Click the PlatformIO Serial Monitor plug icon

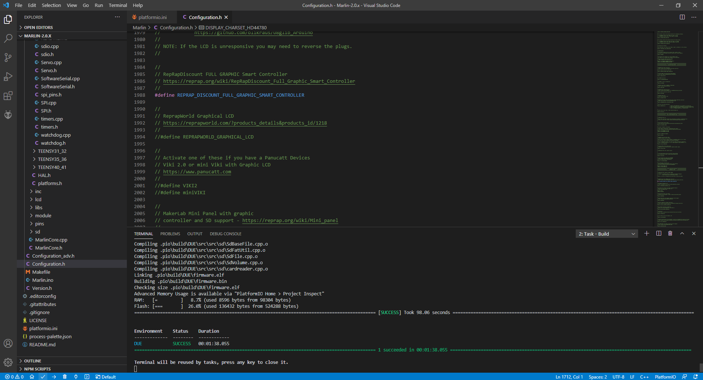76,377
